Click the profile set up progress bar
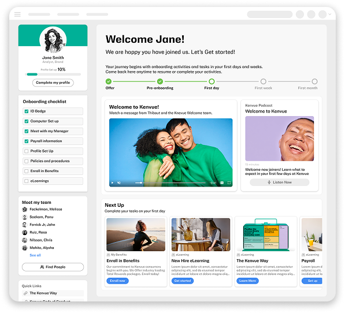The height and width of the screenshot is (313, 345). point(53,74)
